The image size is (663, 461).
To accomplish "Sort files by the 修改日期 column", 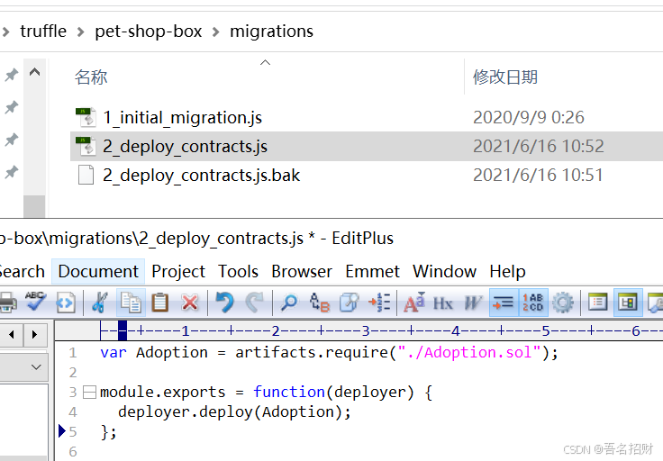I will tap(505, 77).
